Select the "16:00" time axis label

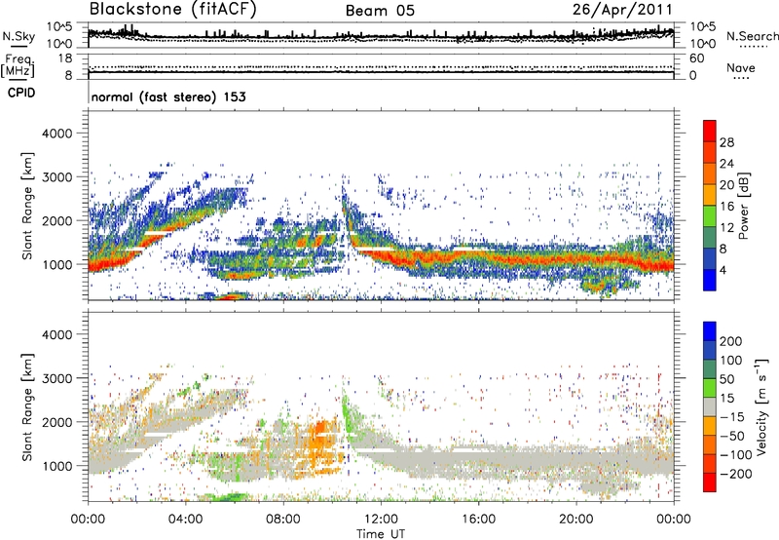click(x=478, y=520)
